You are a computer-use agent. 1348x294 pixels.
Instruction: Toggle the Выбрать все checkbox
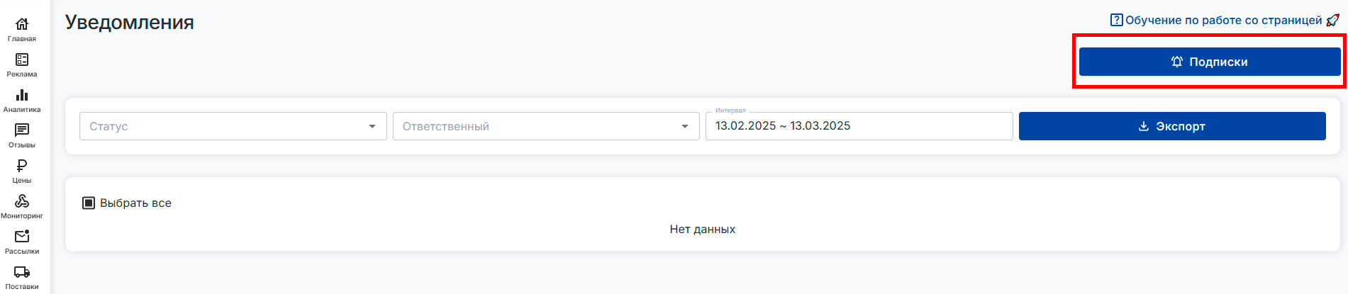point(89,203)
